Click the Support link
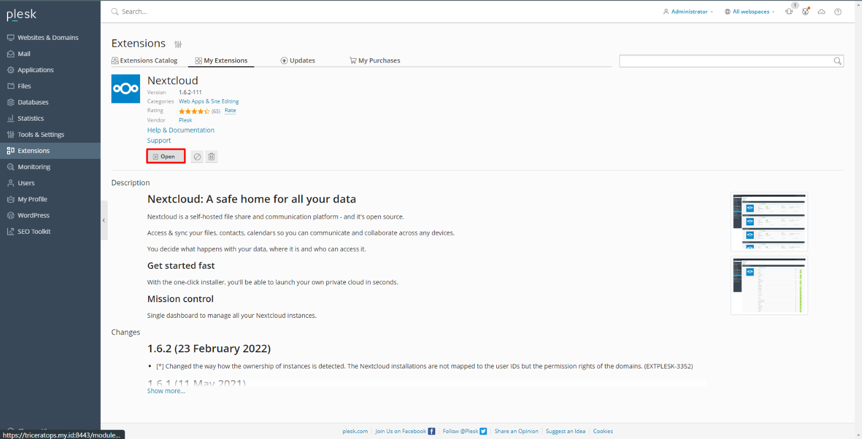The height and width of the screenshot is (439, 862). (x=159, y=141)
